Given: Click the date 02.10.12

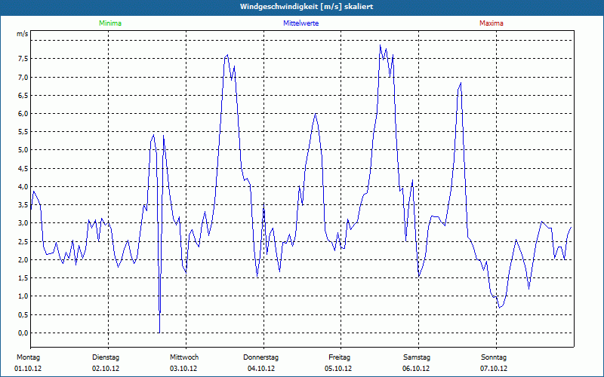Looking at the screenshot, I should pyautogui.click(x=106, y=368).
